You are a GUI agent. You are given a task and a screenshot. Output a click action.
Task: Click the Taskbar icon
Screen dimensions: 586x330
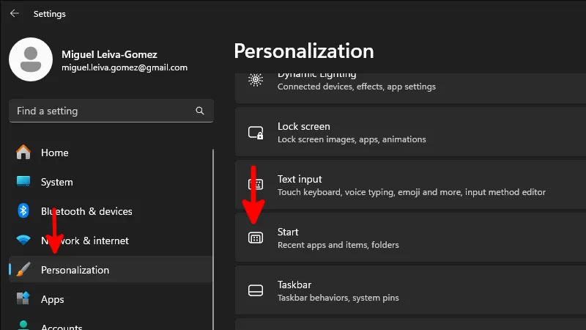click(x=256, y=290)
